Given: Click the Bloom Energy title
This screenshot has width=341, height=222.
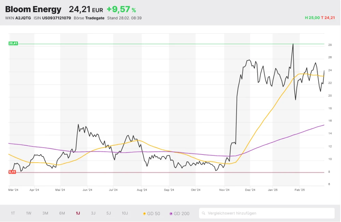Looking at the screenshot, I should (x=33, y=10).
